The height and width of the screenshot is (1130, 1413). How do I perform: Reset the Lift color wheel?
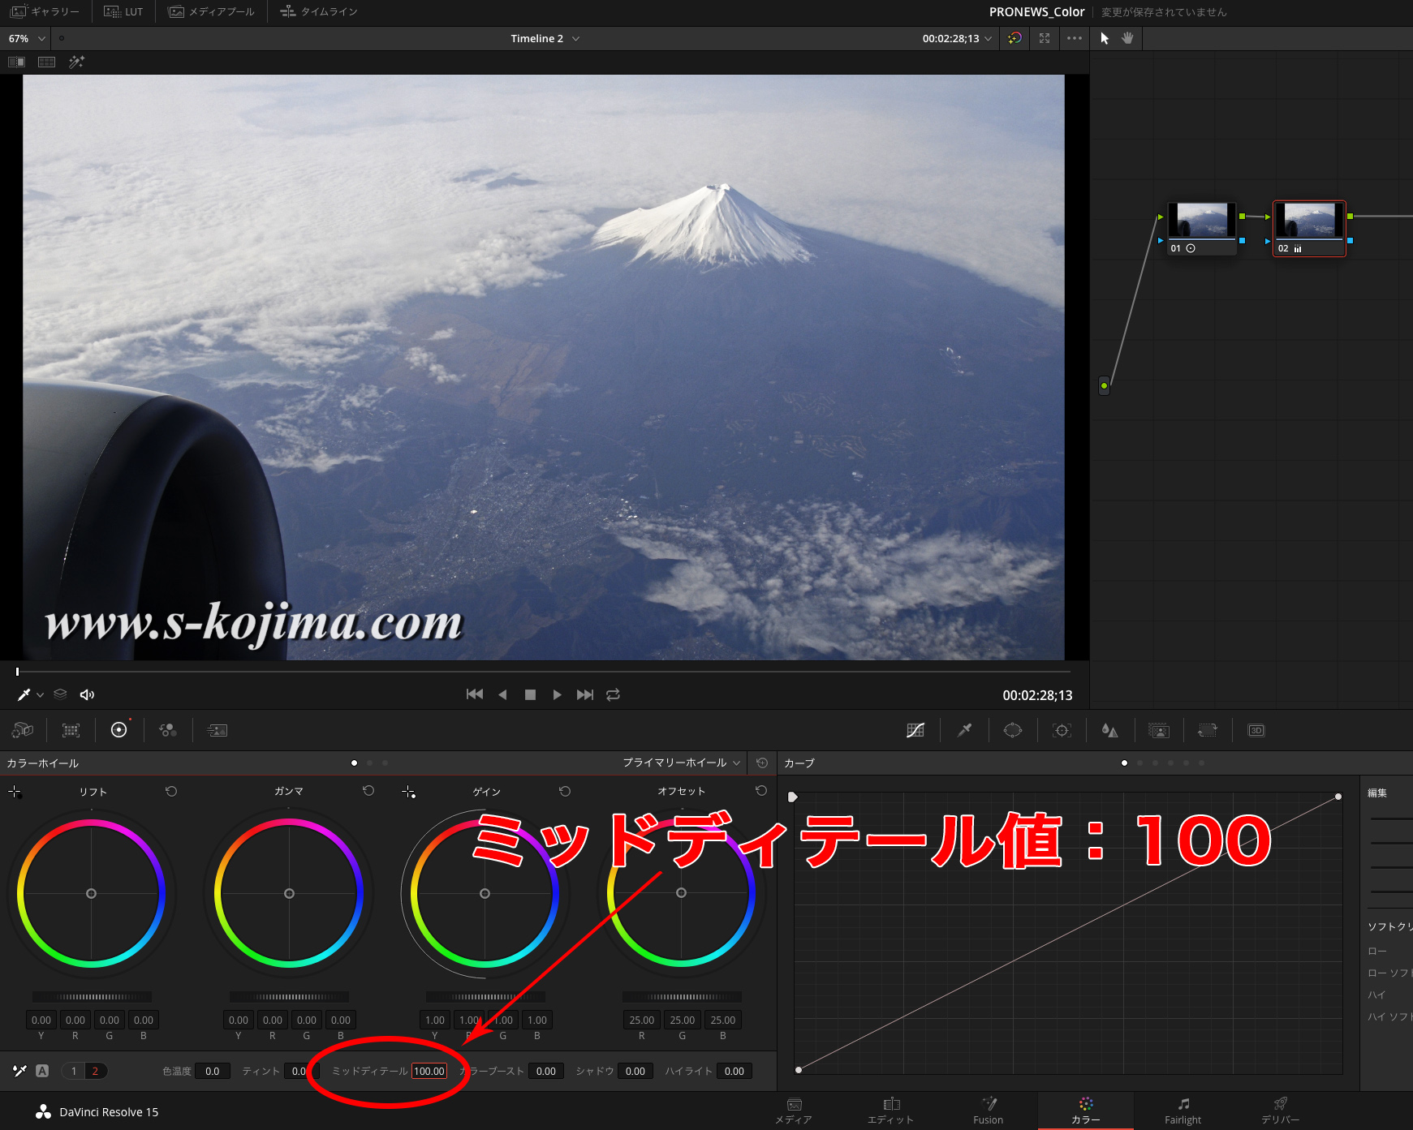click(x=171, y=791)
